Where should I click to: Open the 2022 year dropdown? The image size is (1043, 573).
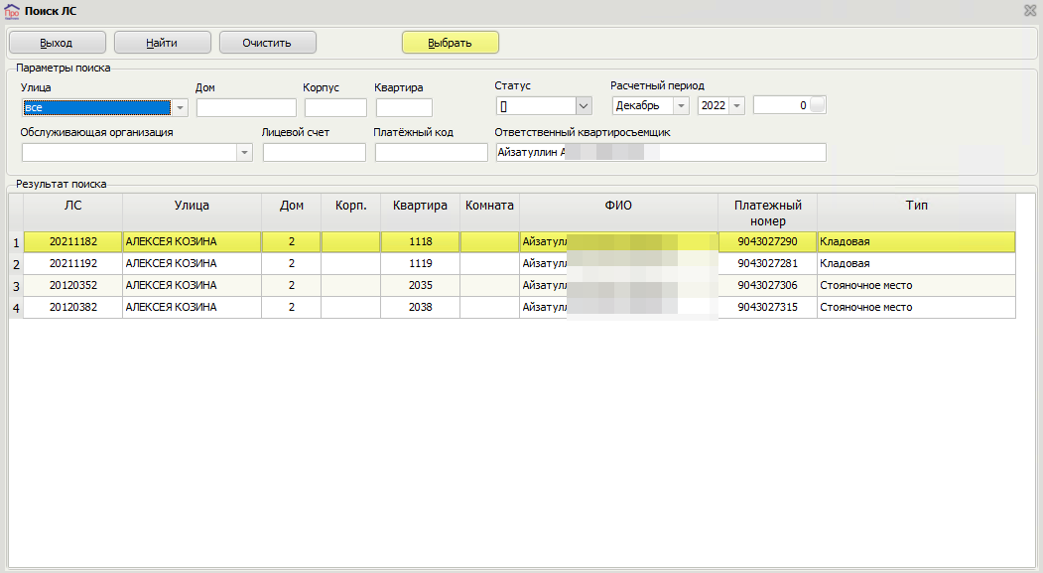coord(736,106)
